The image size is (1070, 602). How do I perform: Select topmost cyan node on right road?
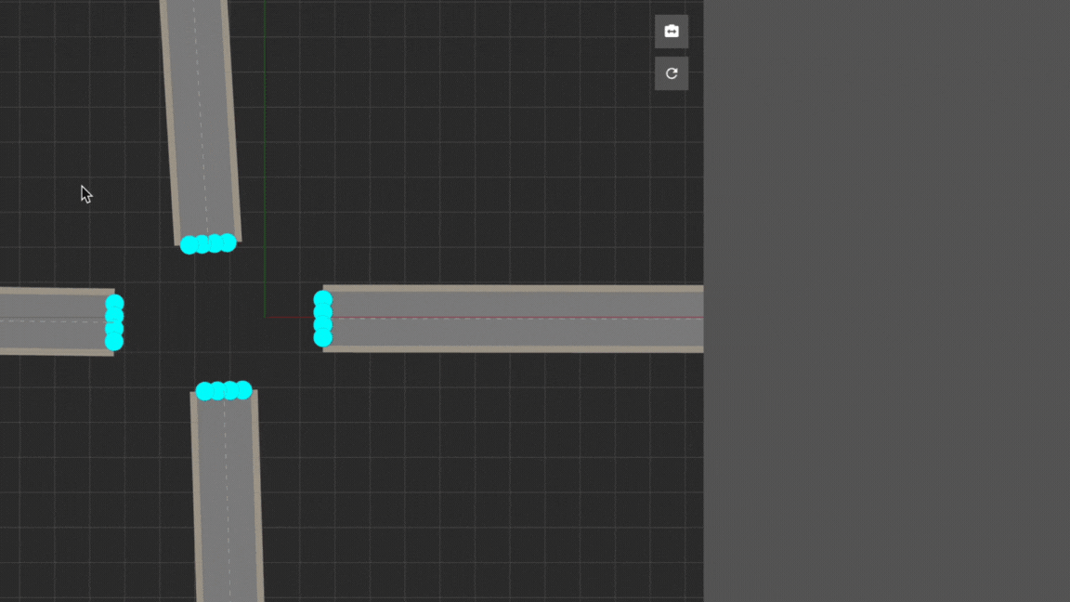322,299
